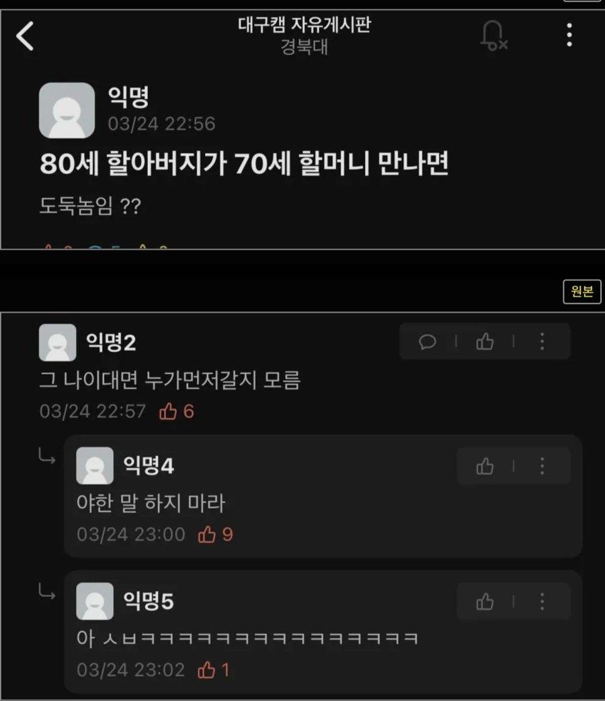Like 익명4's reply with thumbs-up icon
The width and height of the screenshot is (605, 701).
coord(485,466)
